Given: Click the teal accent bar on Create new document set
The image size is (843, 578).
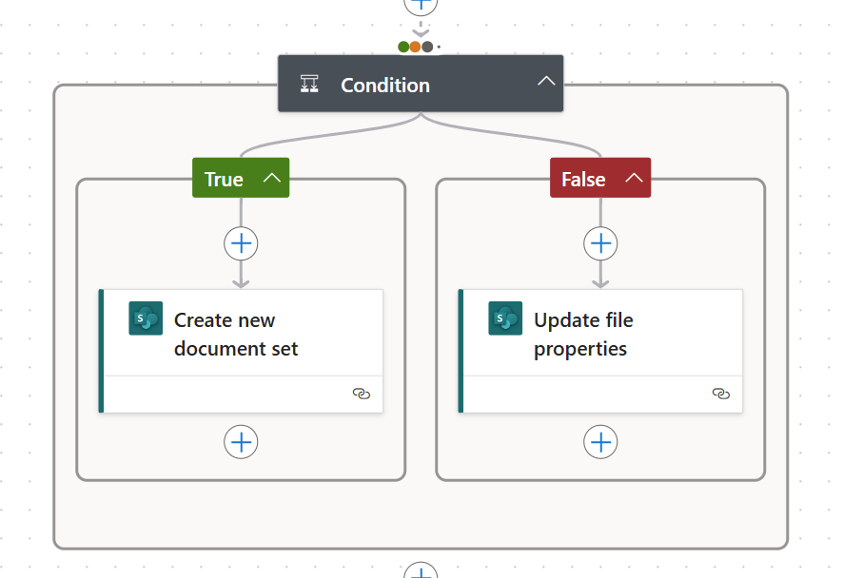Looking at the screenshot, I should [x=100, y=349].
